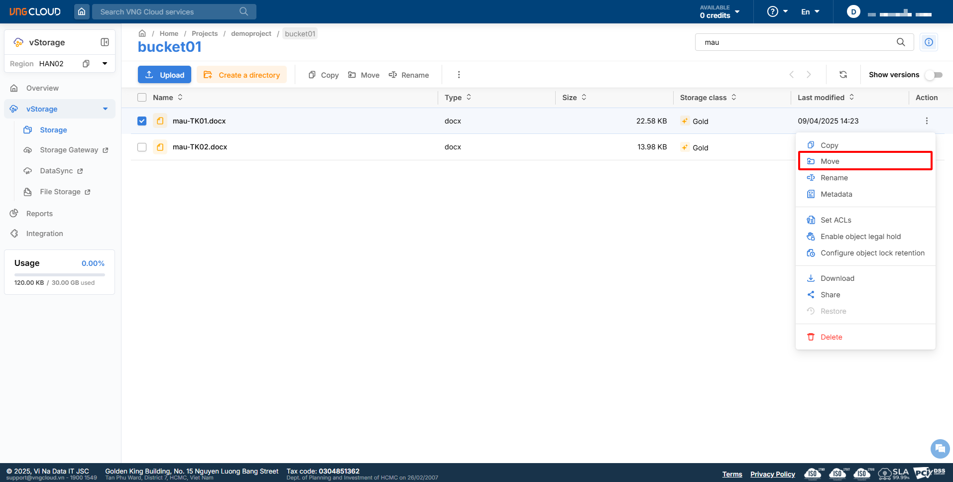Click the Upload button
Image resolution: width=953 pixels, height=482 pixels.
tap(164, 75)
